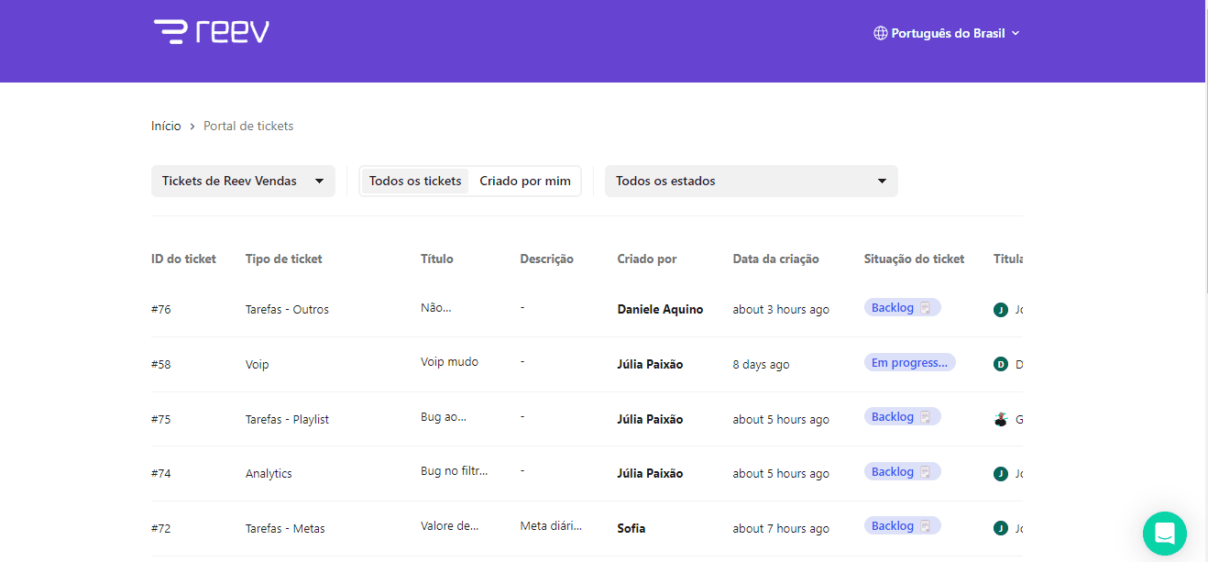Image resolution: width=1208 pixels, height=562 pixels.
Task: Click the Em progress... status badge
Action: click(x=910, y=362)
